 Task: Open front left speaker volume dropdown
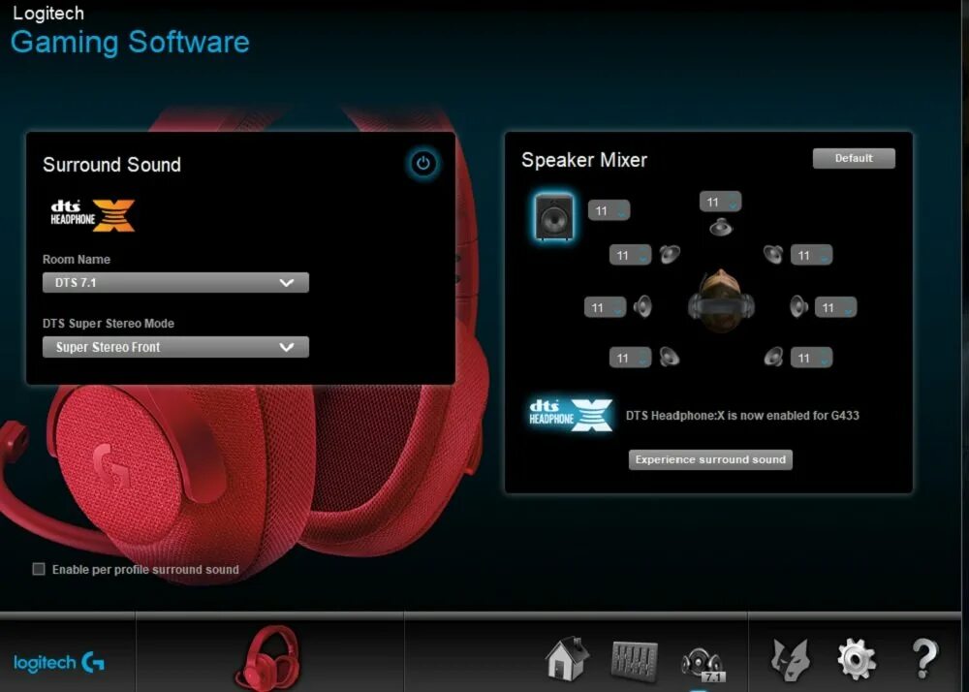630,255
